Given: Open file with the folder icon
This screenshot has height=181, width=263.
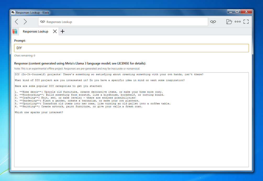Looking at the screenshot, I should pyautogui.click(x=229, y=22).
